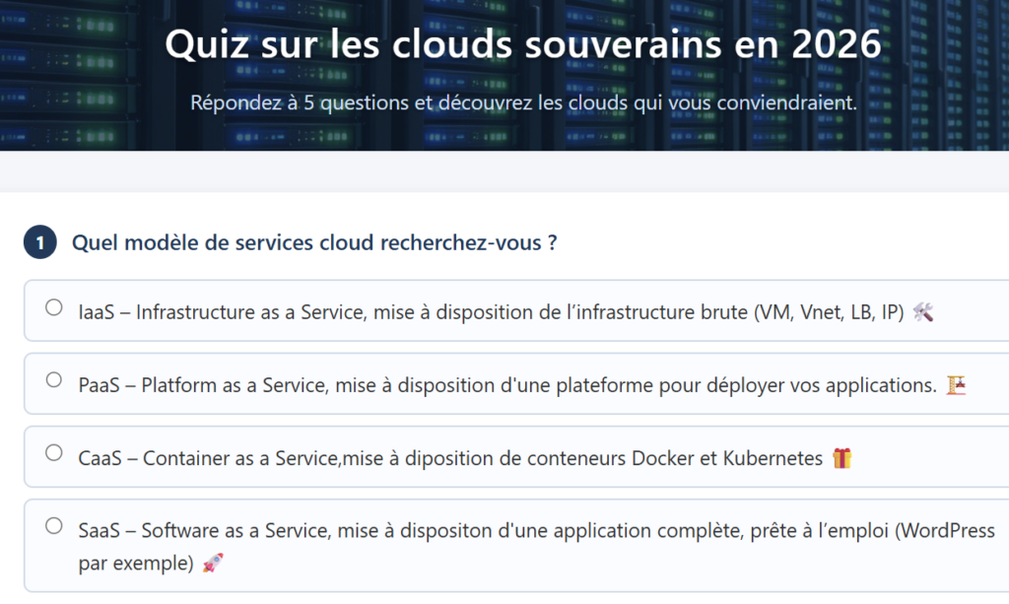Select the SaaS radio button
Image resolution: width=1009 pixels, height=604 pixels.
click(54, 526)
